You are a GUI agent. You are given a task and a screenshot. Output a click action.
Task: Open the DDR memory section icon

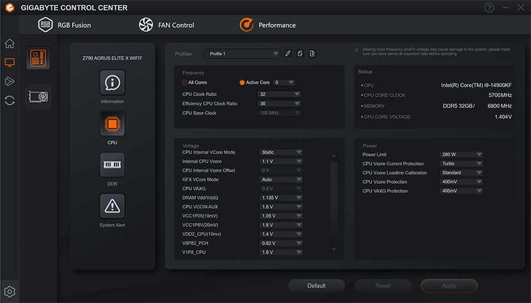[x=112, y=165]
